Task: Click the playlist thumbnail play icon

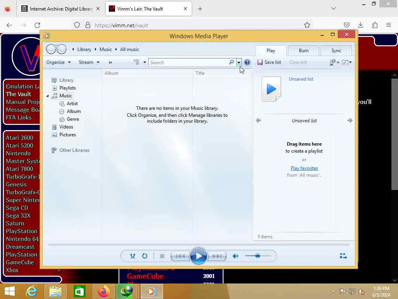Action: point(271,89)
